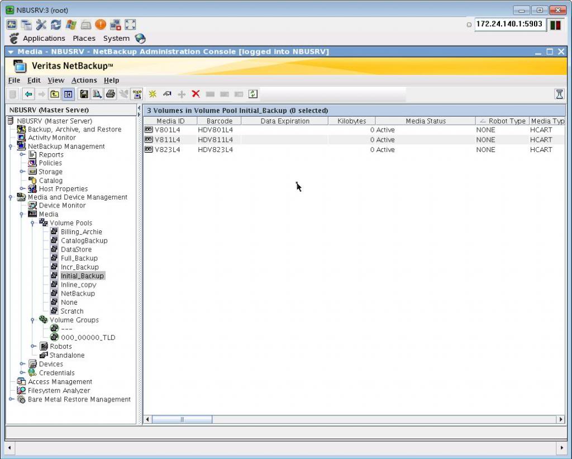Go up one level in tree
Image resolution: width=572 pixels, height=459 pixels.
tap(54, 94)
